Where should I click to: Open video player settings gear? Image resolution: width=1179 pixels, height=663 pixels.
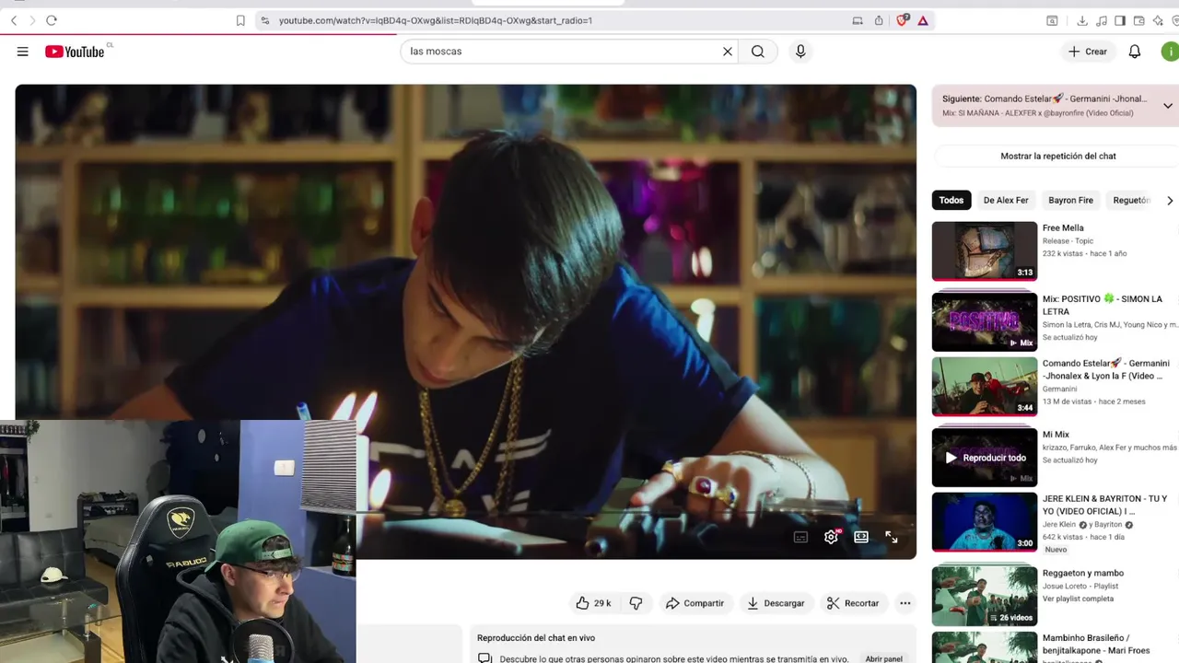pos(831,537)
